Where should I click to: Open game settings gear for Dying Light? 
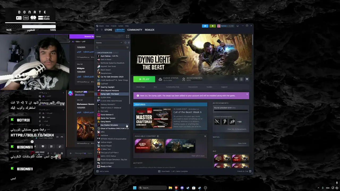(236, 79)
